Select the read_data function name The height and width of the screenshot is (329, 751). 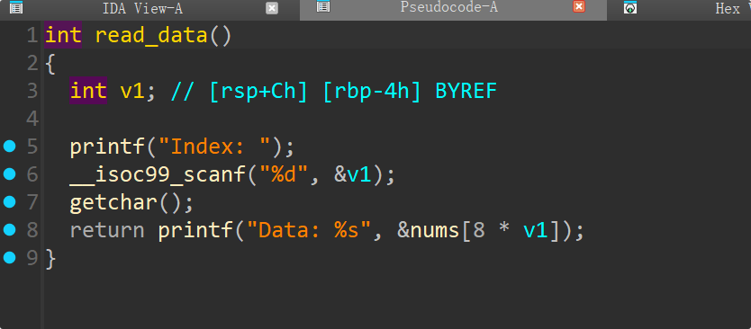click(151, 36)
